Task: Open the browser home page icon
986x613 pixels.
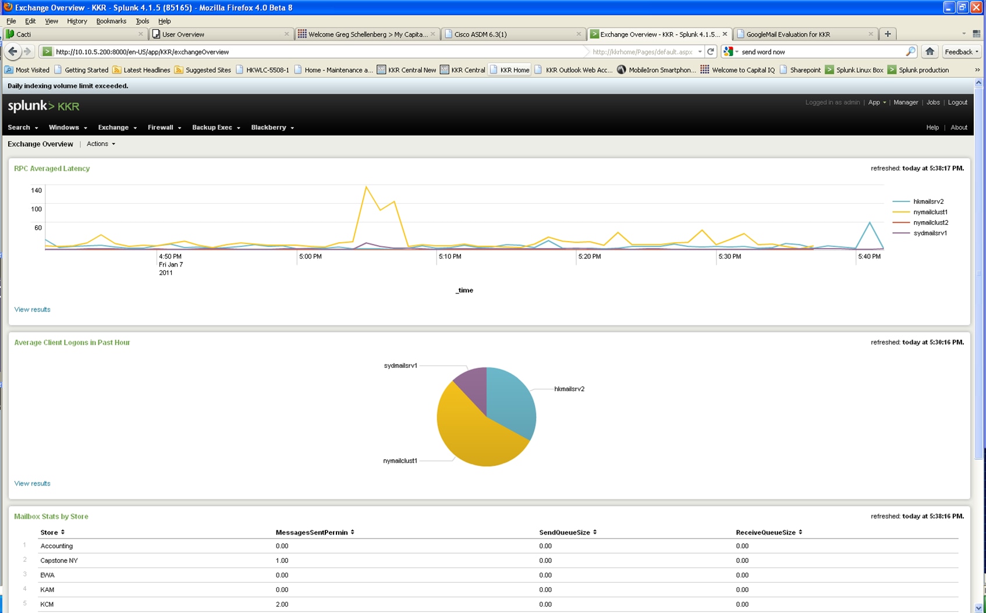Action: click(930, 51)
